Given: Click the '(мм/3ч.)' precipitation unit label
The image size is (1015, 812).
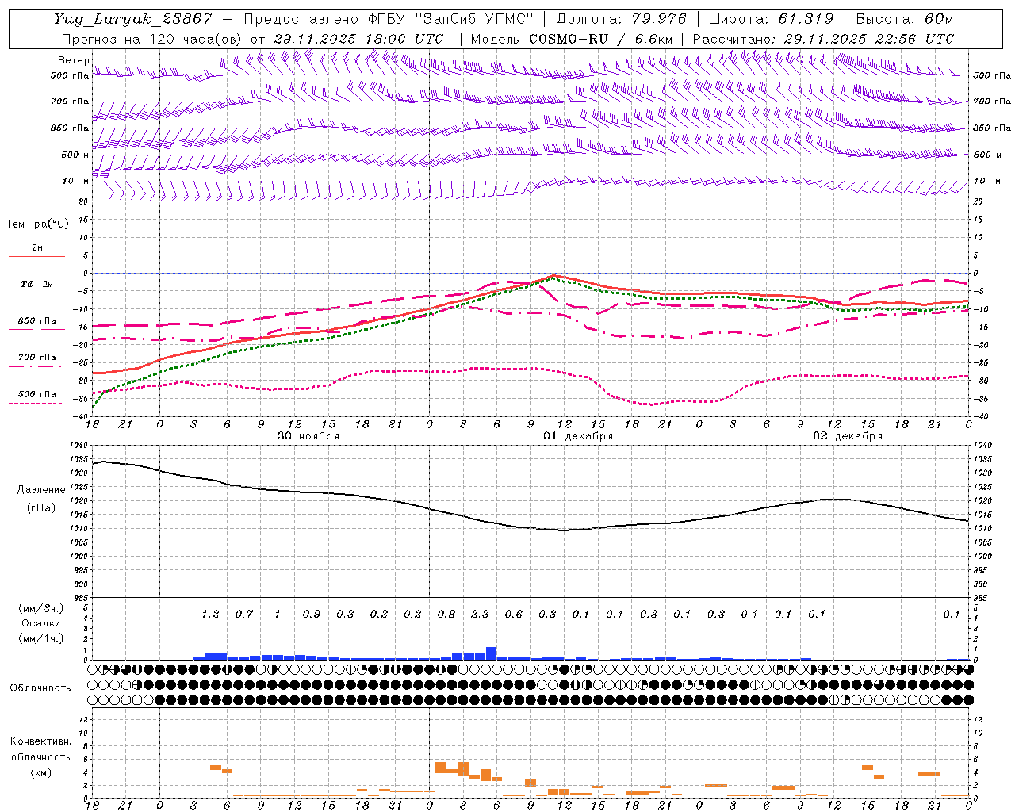Looking at the screenshot, I should point(41,608).
